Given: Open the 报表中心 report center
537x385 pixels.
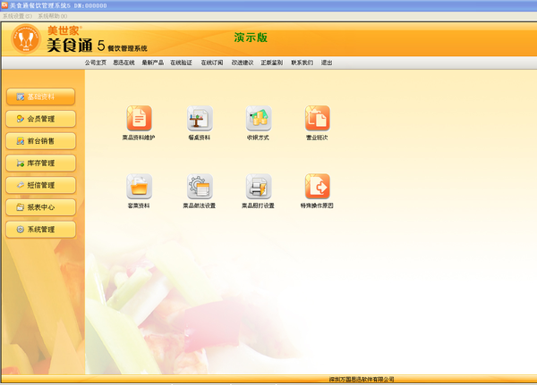Looking at the screenshot, I should click(40, 207).
